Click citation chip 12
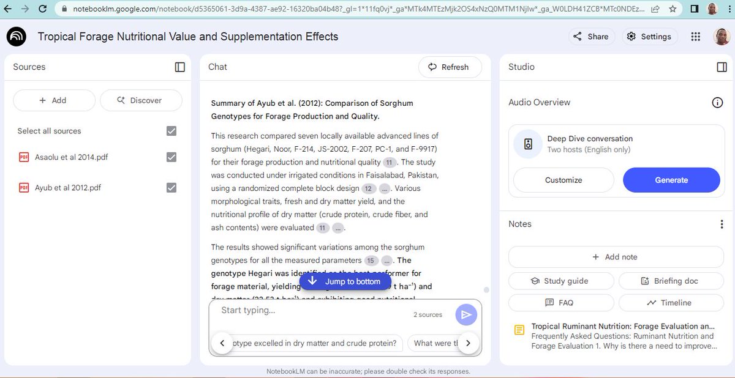The height and width of the screenshot is (378, 735). (369, 188)
